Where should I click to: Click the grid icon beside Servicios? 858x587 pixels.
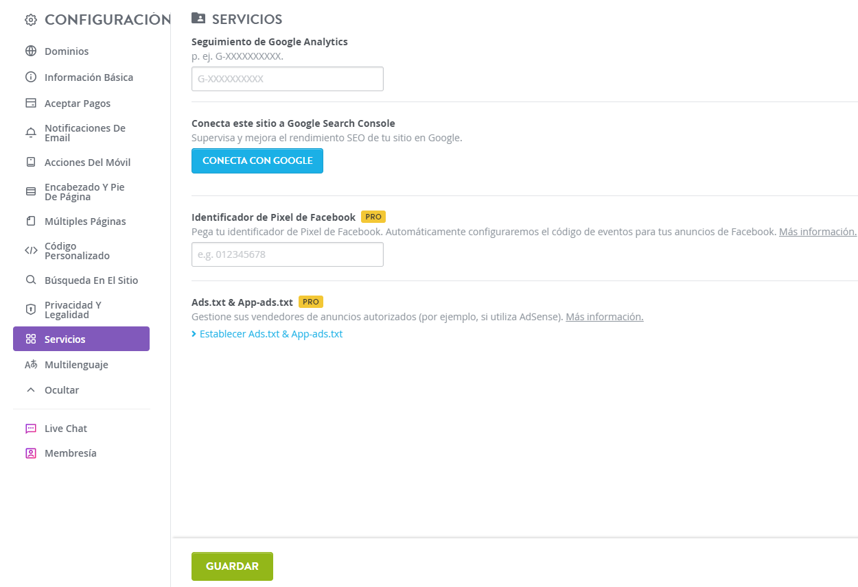point(30,339)
